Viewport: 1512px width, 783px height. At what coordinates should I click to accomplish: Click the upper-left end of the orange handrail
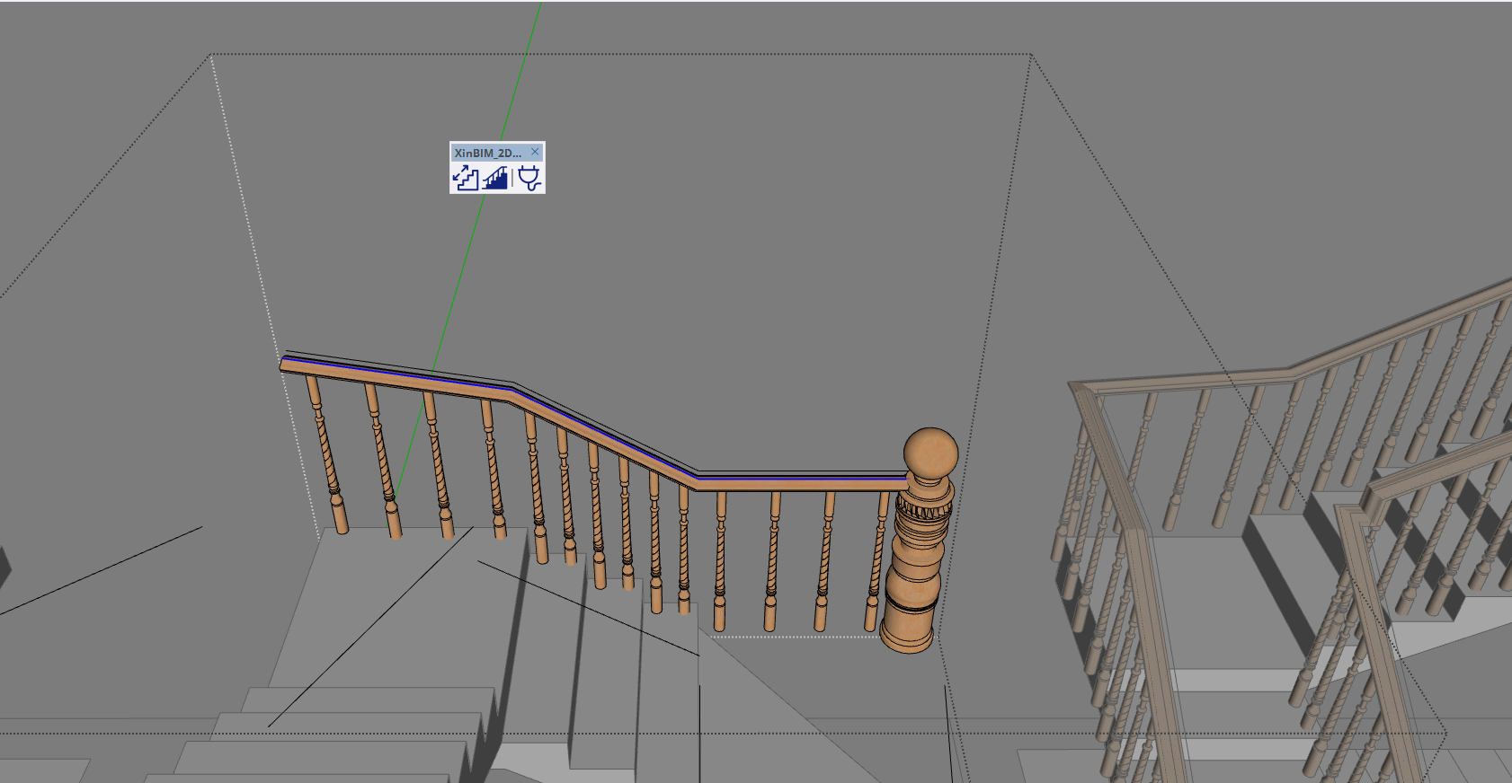click(286, 362)
